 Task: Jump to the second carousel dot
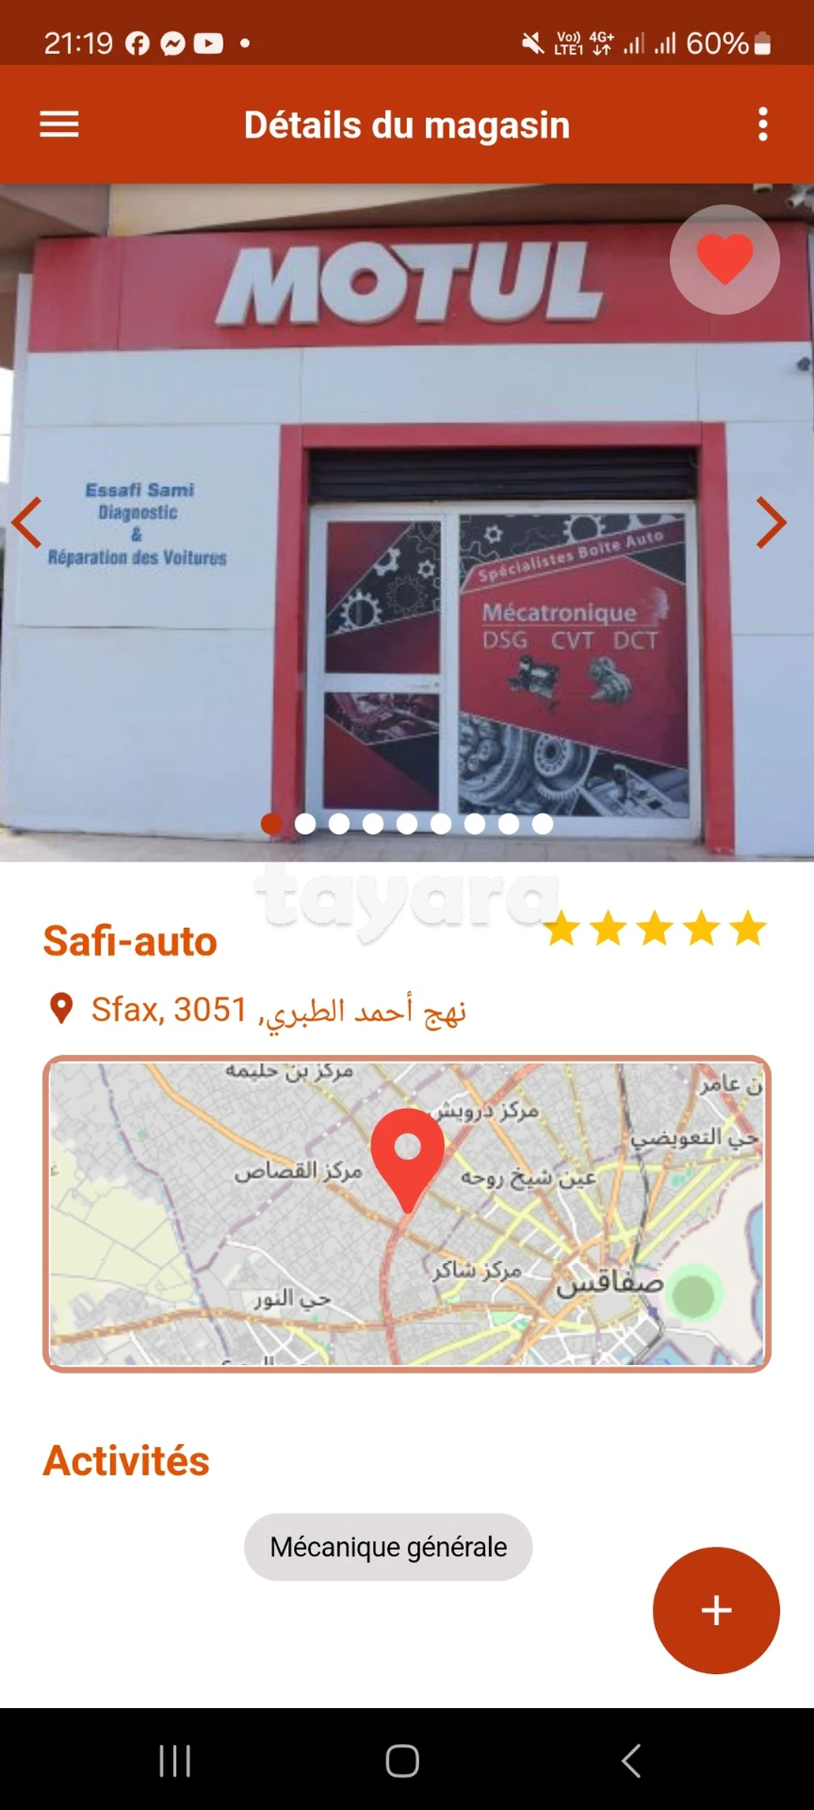coord(305,824)
